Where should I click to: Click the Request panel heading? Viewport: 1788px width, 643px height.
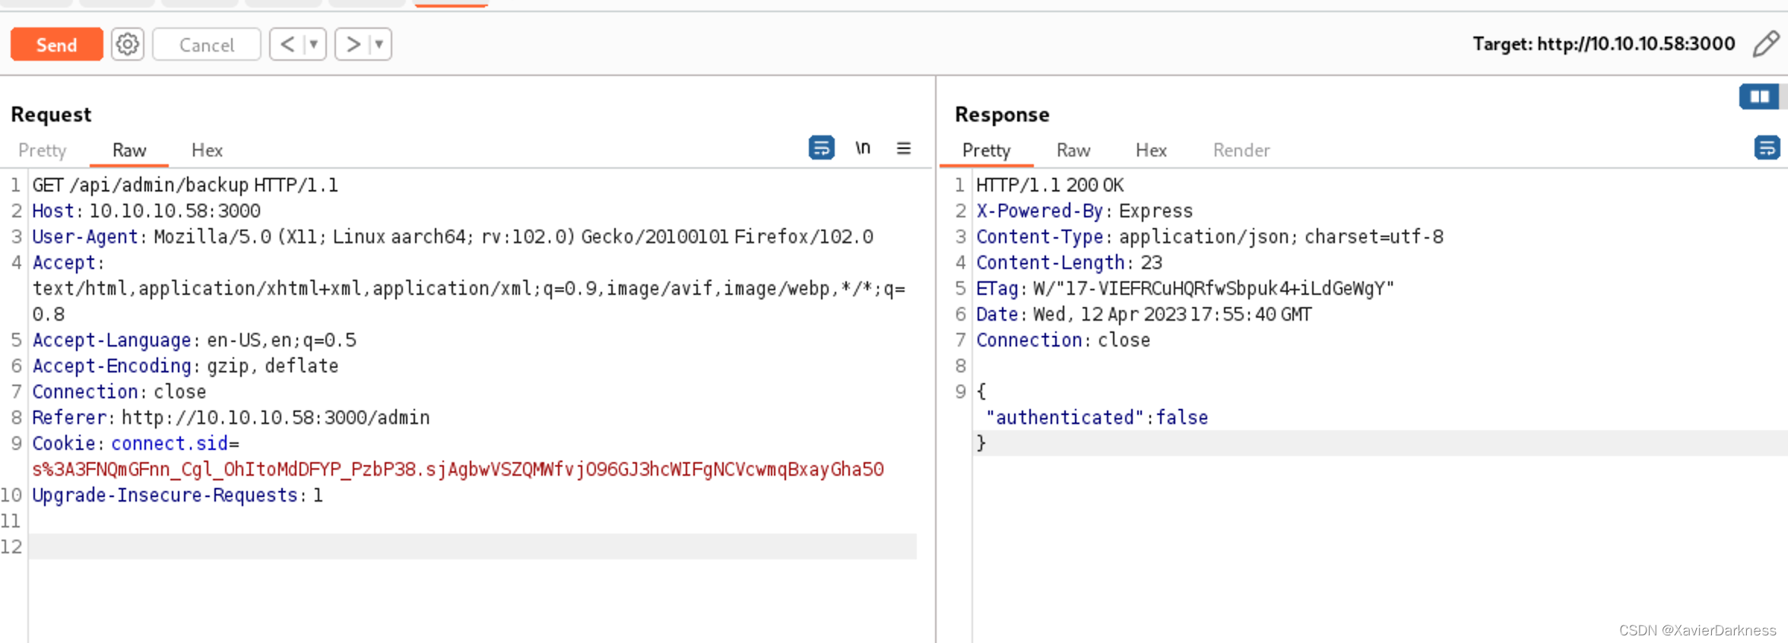[x=51, y=115]
